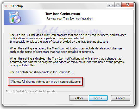Click the Nullsoft Install System version text
This screenshot has height=109, width=139.
coord(31,91)
